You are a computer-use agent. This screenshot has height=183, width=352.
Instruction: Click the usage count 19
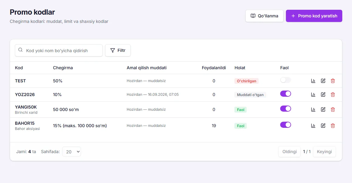click(214, 126)
